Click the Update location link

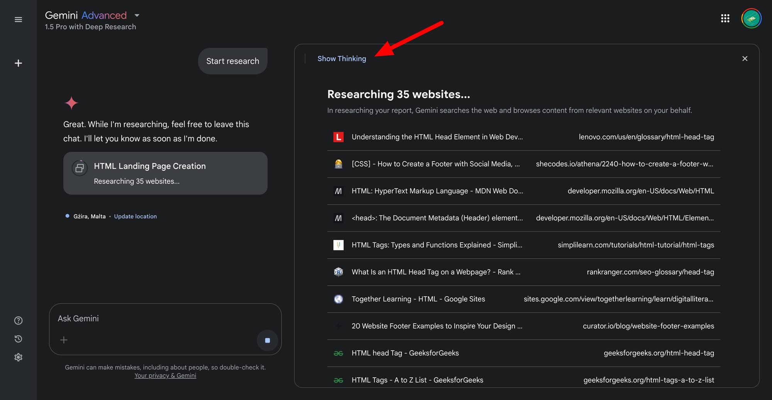tap(135, 217)
